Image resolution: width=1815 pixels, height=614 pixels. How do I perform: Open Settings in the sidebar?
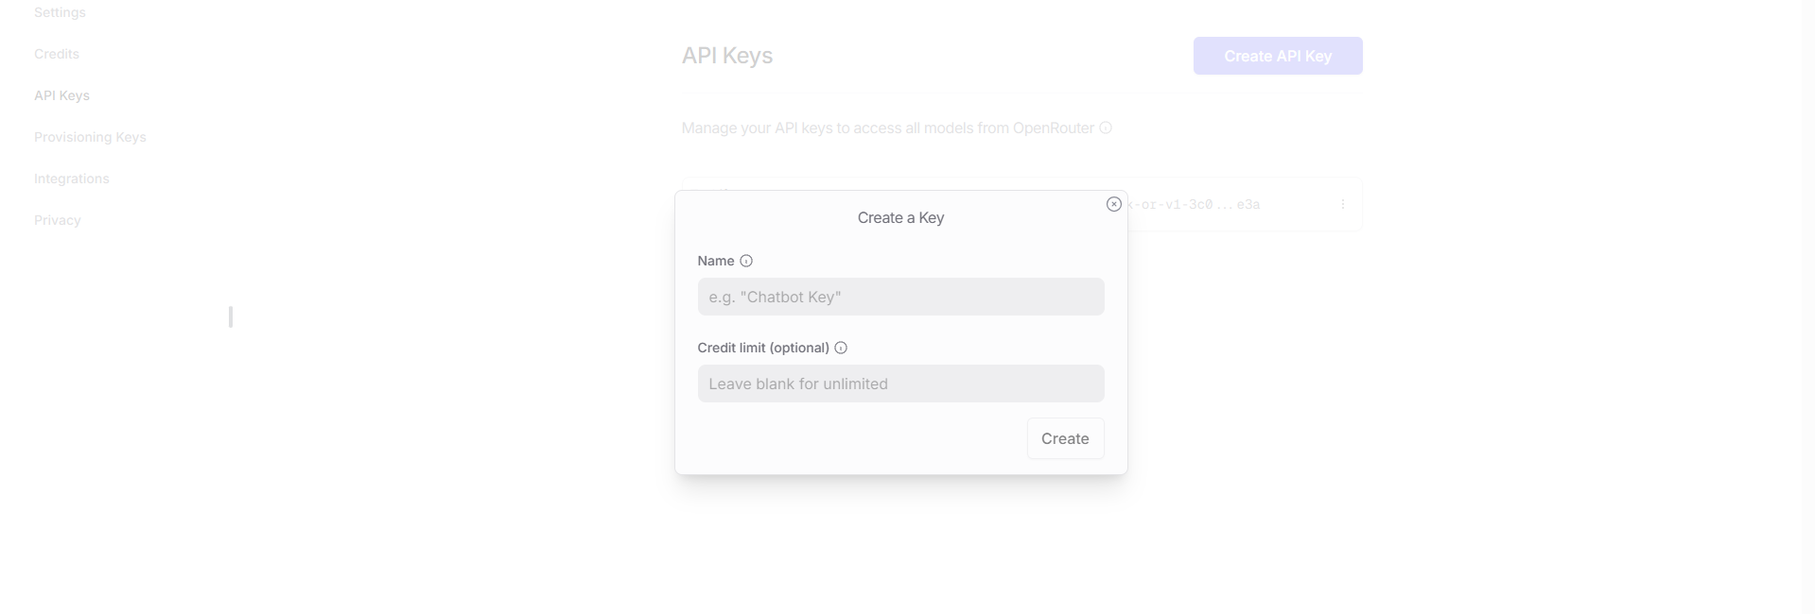click(60, 12)
